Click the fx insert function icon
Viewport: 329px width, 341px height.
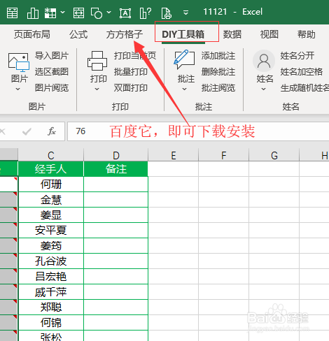[52, 131]
